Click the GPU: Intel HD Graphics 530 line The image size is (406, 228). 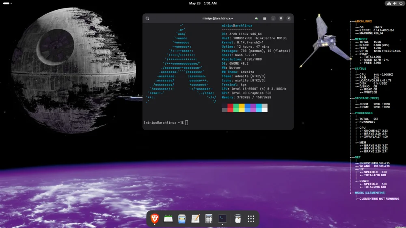[x=246, y=93]
